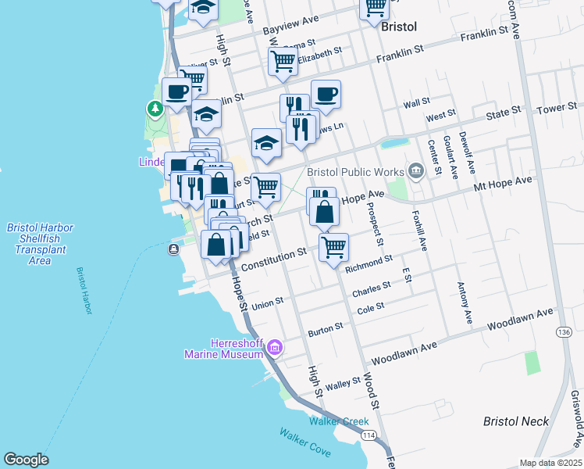Select the Prospect St label

point(375,224)
